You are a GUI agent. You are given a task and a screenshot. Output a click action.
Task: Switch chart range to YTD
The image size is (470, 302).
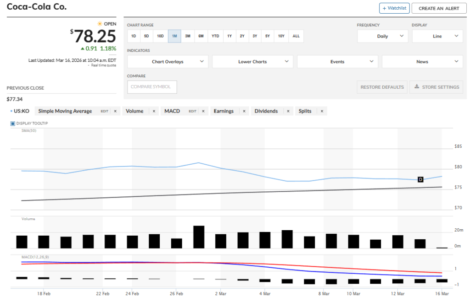pos(215,36)
